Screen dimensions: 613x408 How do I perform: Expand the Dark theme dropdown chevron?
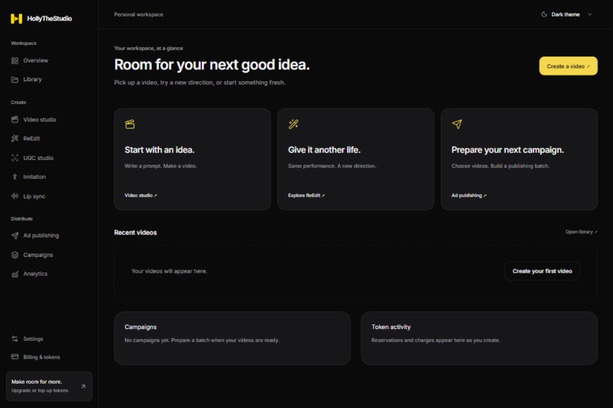pos(590,14)
